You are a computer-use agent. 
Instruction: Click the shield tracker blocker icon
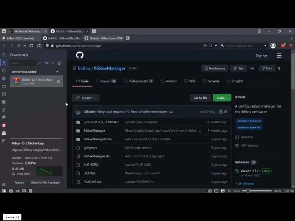pos(47,46)
